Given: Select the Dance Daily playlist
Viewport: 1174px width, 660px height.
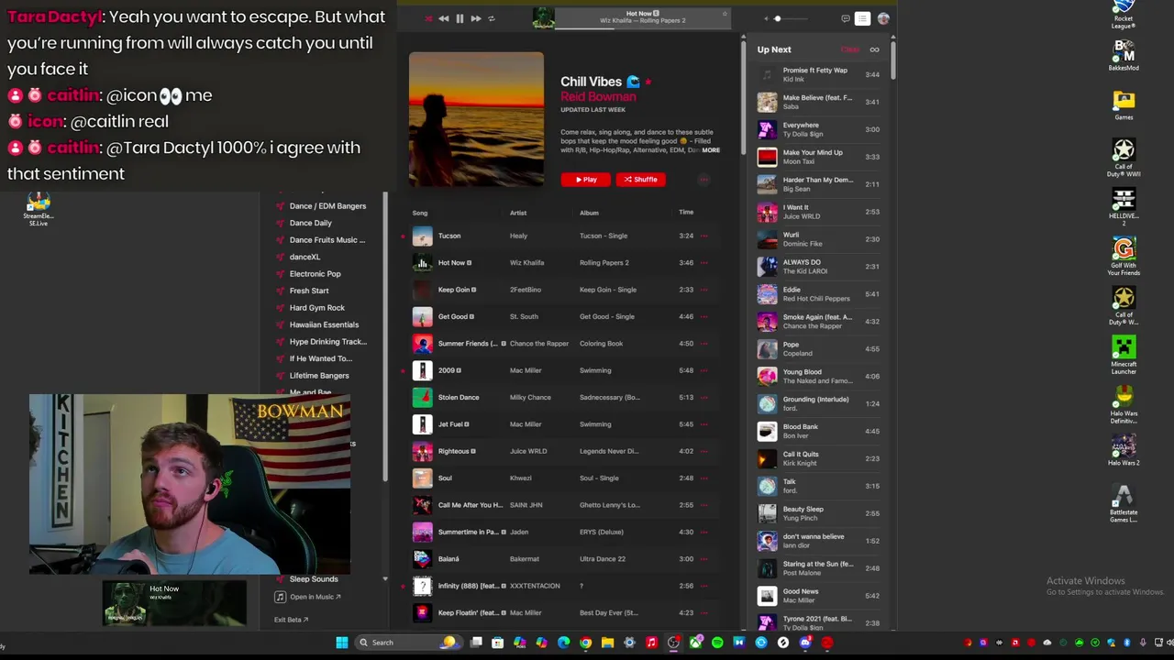Looking at the screenshot, I should pyautogui.click(x=310, y=223).
